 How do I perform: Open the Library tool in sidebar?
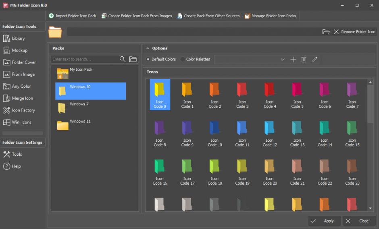(18, 39)
